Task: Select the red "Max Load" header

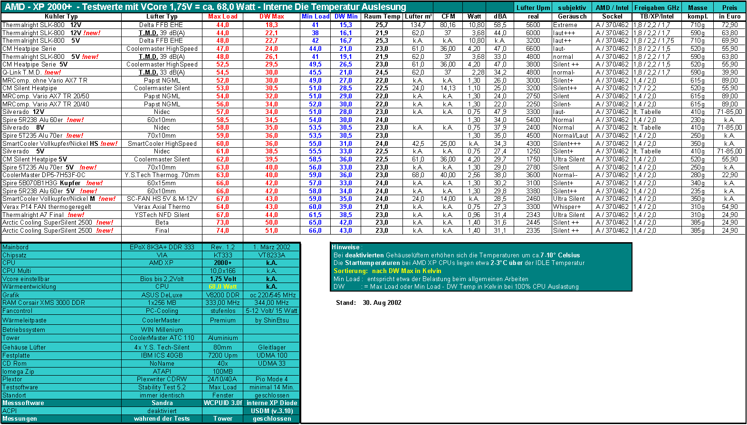Action: pos(222,16)
